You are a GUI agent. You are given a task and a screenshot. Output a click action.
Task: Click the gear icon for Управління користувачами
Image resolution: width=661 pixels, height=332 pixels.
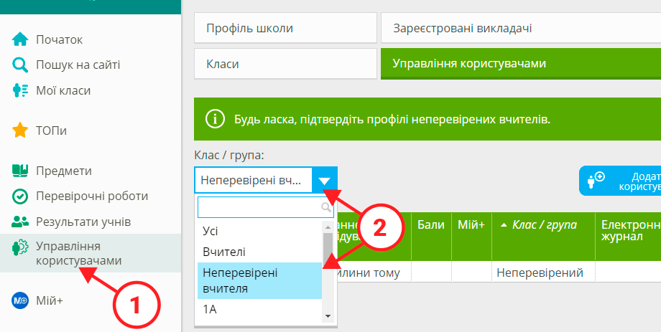click(x=20, y=248)
